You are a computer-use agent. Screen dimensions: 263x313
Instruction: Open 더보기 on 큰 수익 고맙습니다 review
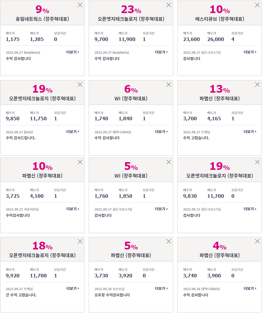click(73, 288)
